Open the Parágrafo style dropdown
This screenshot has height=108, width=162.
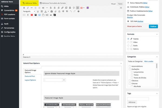tap(29, 12)
